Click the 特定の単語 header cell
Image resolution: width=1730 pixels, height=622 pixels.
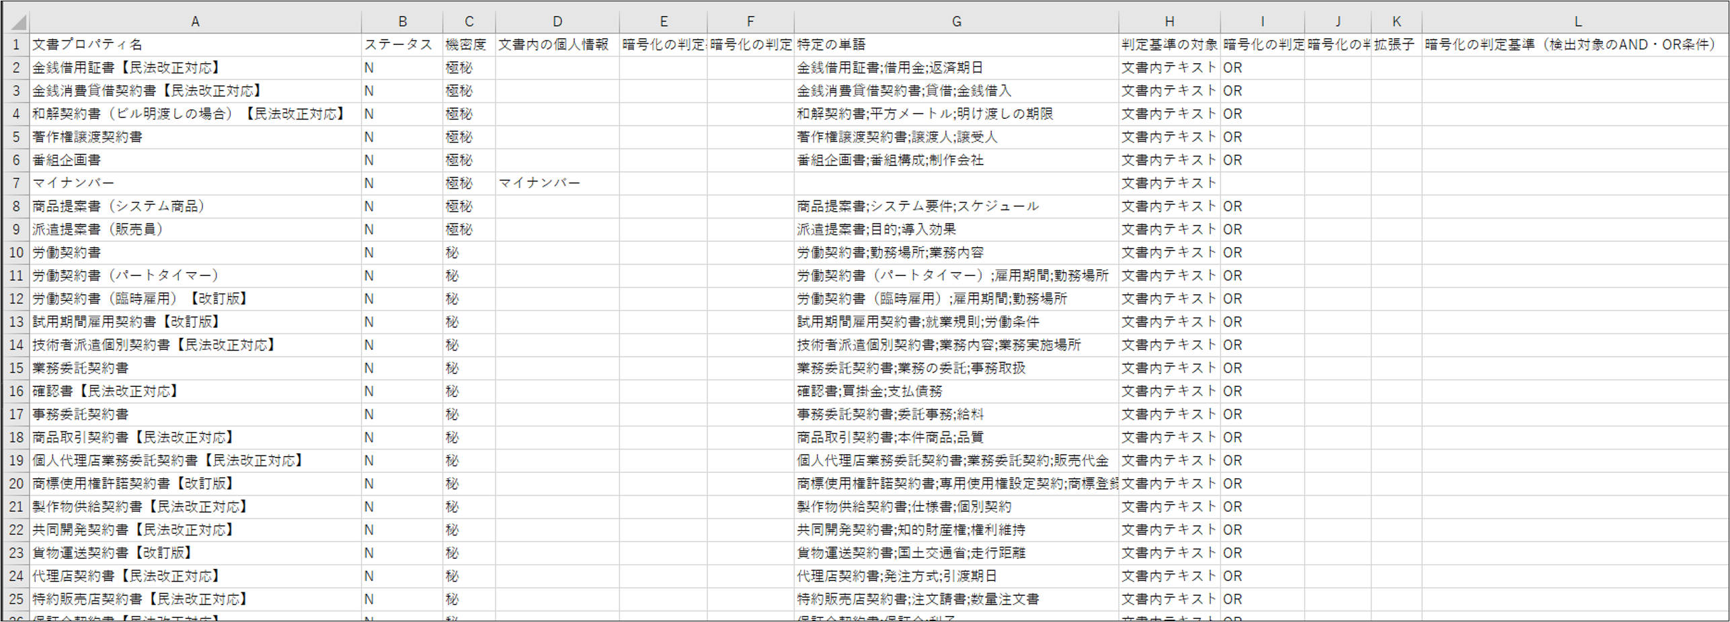click(x=955, y=45)
